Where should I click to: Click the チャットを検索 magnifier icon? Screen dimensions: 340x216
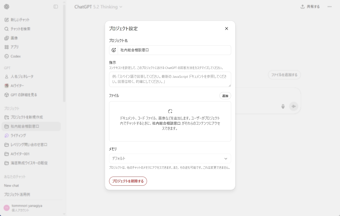tap(7, 29)
